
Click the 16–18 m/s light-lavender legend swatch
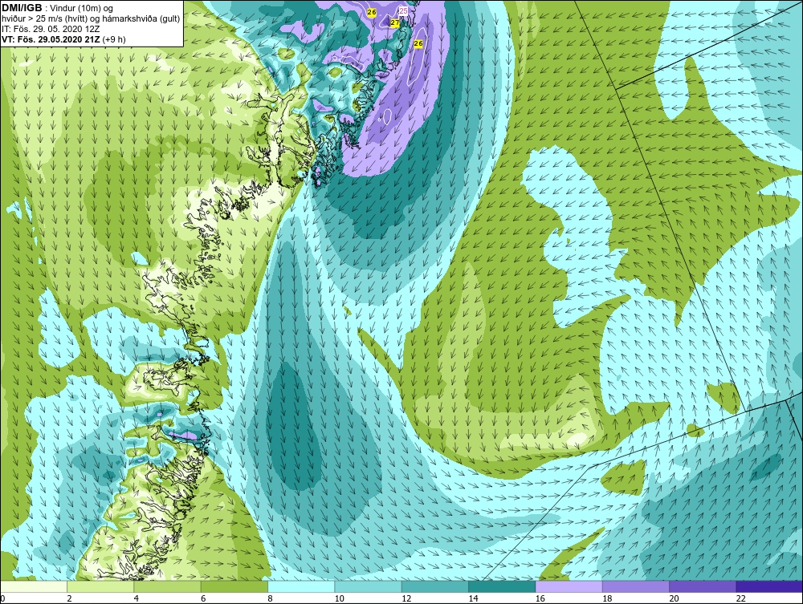coord(569,586)
